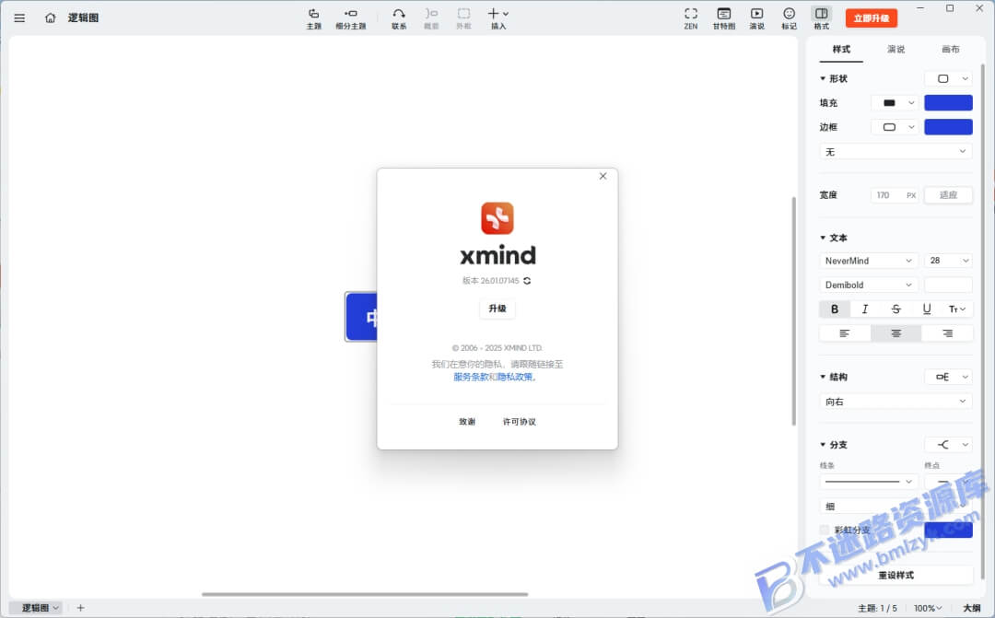995x618 pixels.
Task: Click the 概要 summary toolbar icon
Action: (431, 18)
